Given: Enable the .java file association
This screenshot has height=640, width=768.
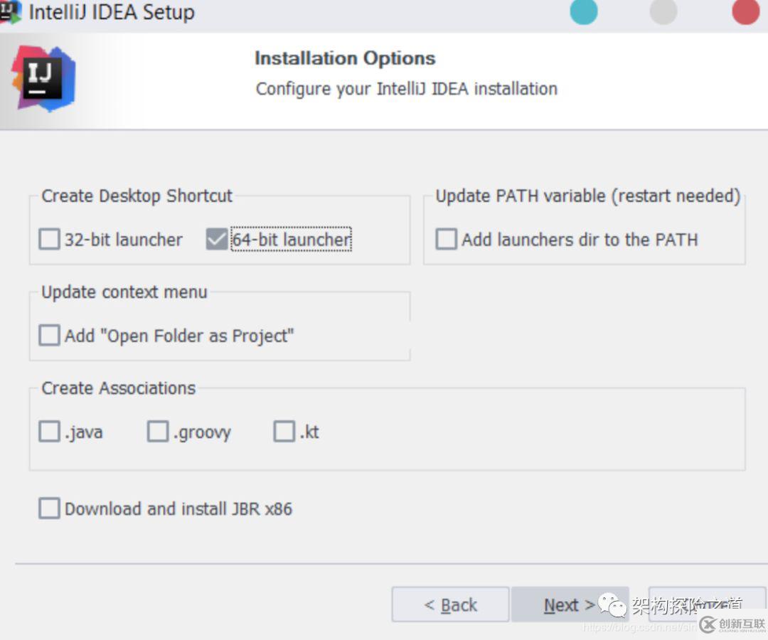Looking at the screenshot, I should (x=48, y=431).
